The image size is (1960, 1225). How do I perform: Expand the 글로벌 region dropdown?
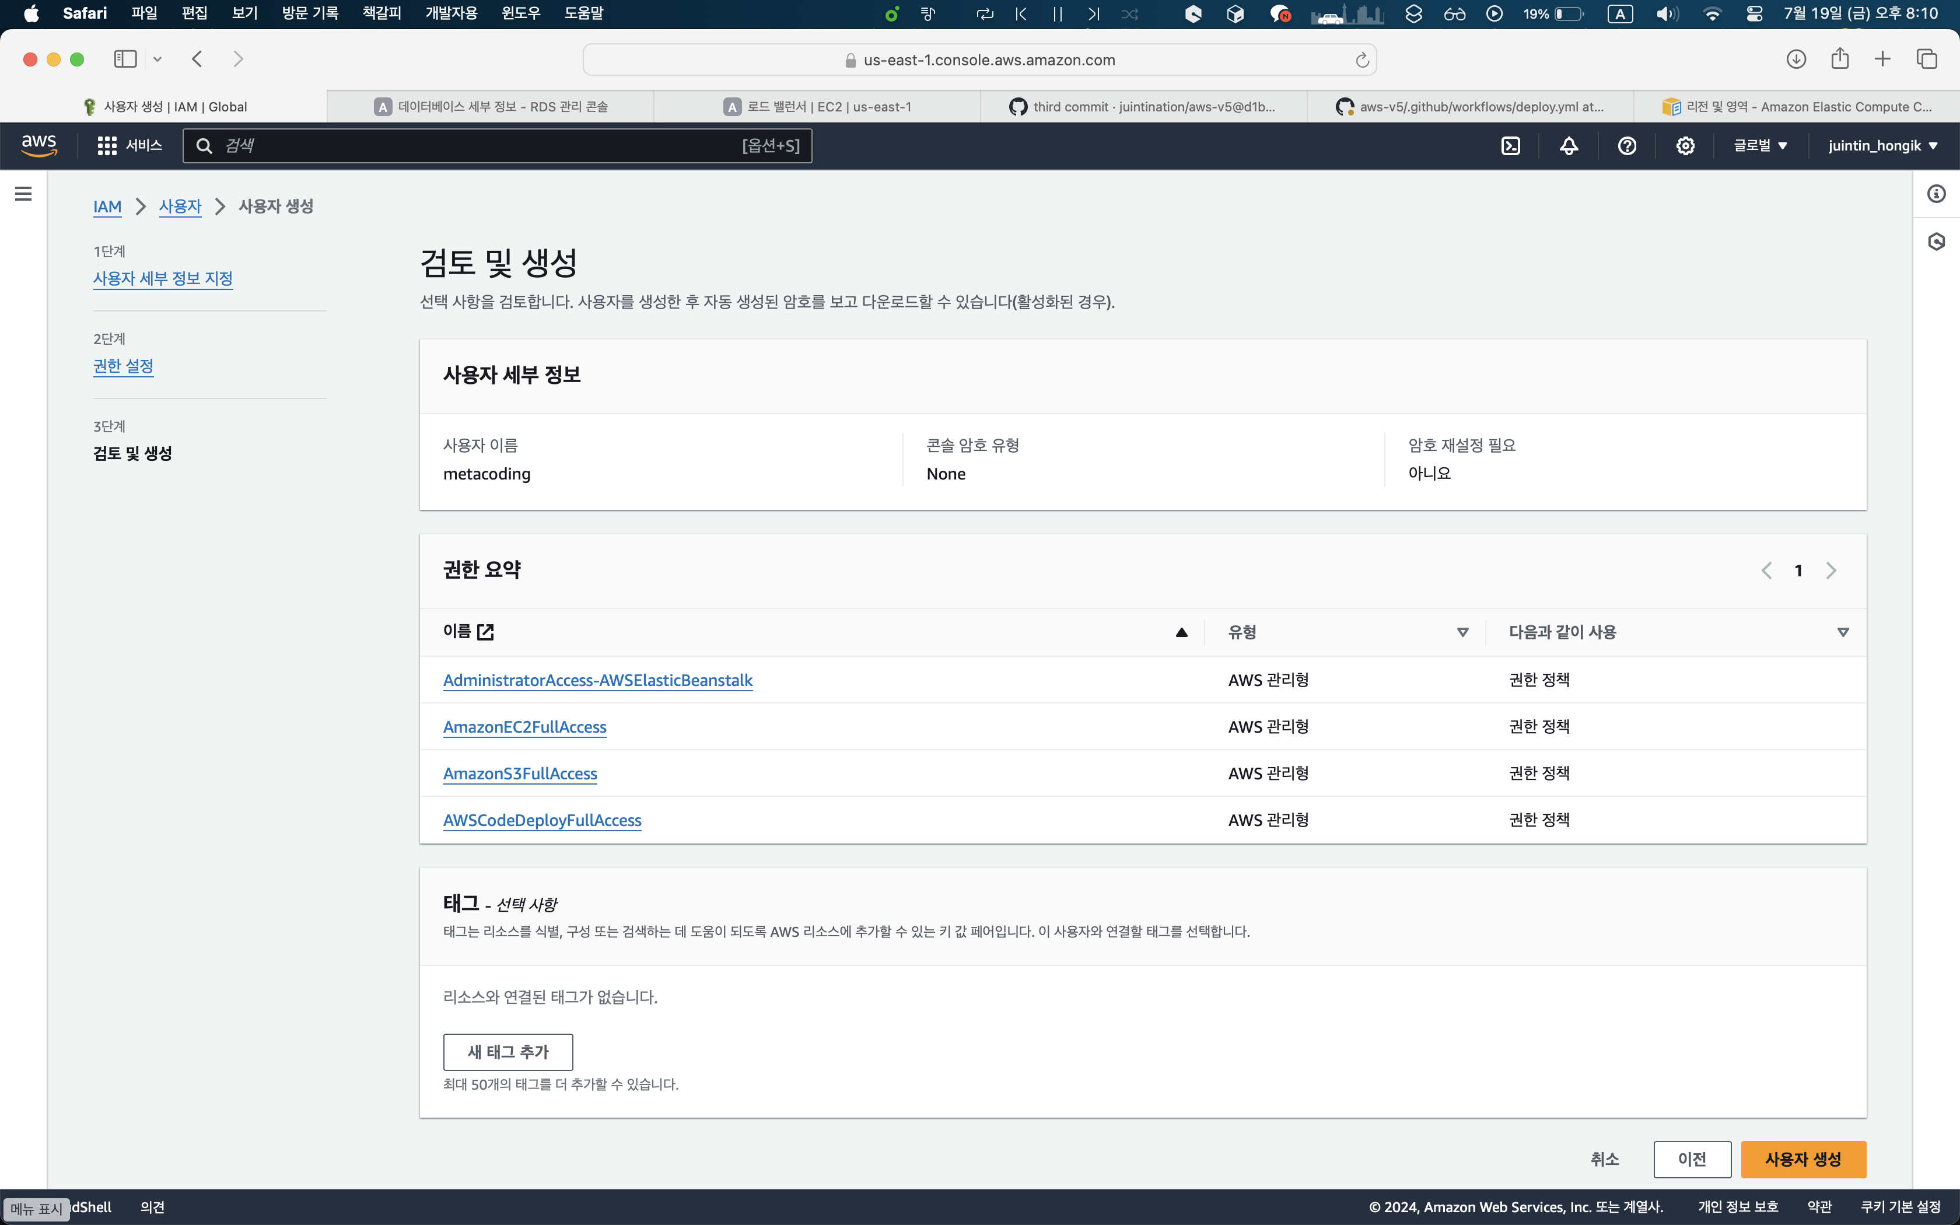tap(1760, 146)
